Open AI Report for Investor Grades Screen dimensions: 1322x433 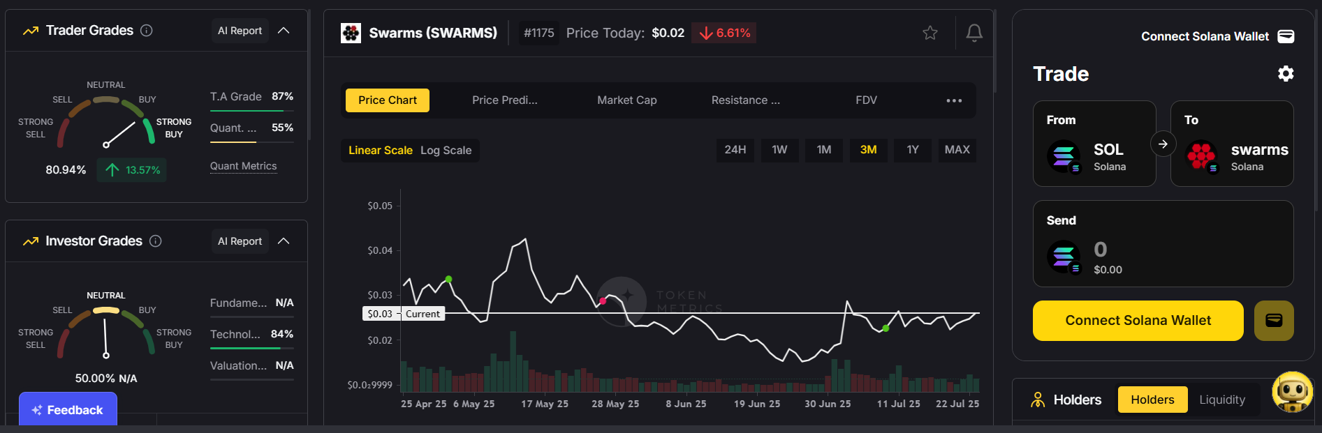coord(240,241)
